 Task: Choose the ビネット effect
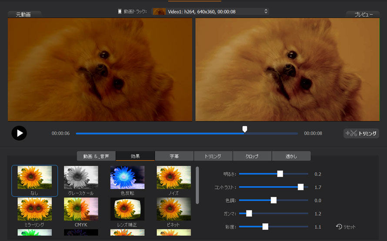(174, 209)
